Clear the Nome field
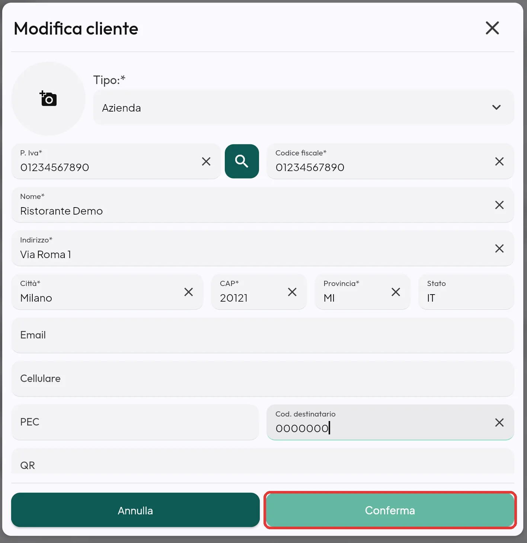 tap(499, 205)
